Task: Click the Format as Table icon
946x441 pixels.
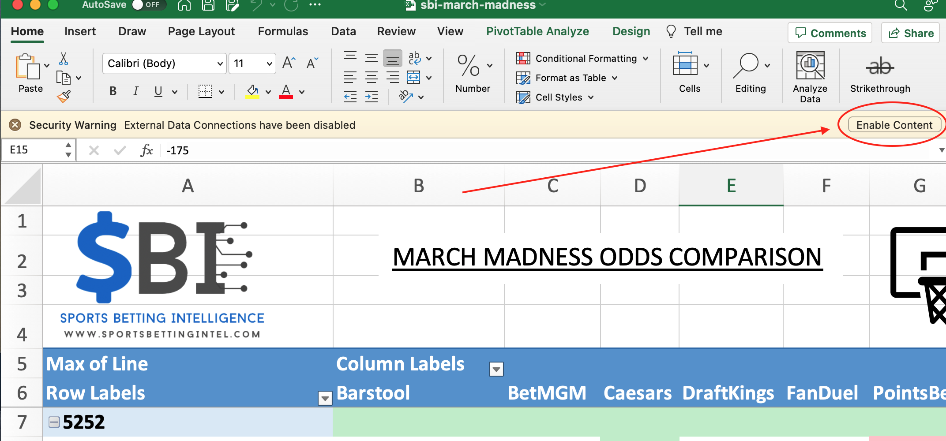Action: pyautogui.click(x=523, y=78)
